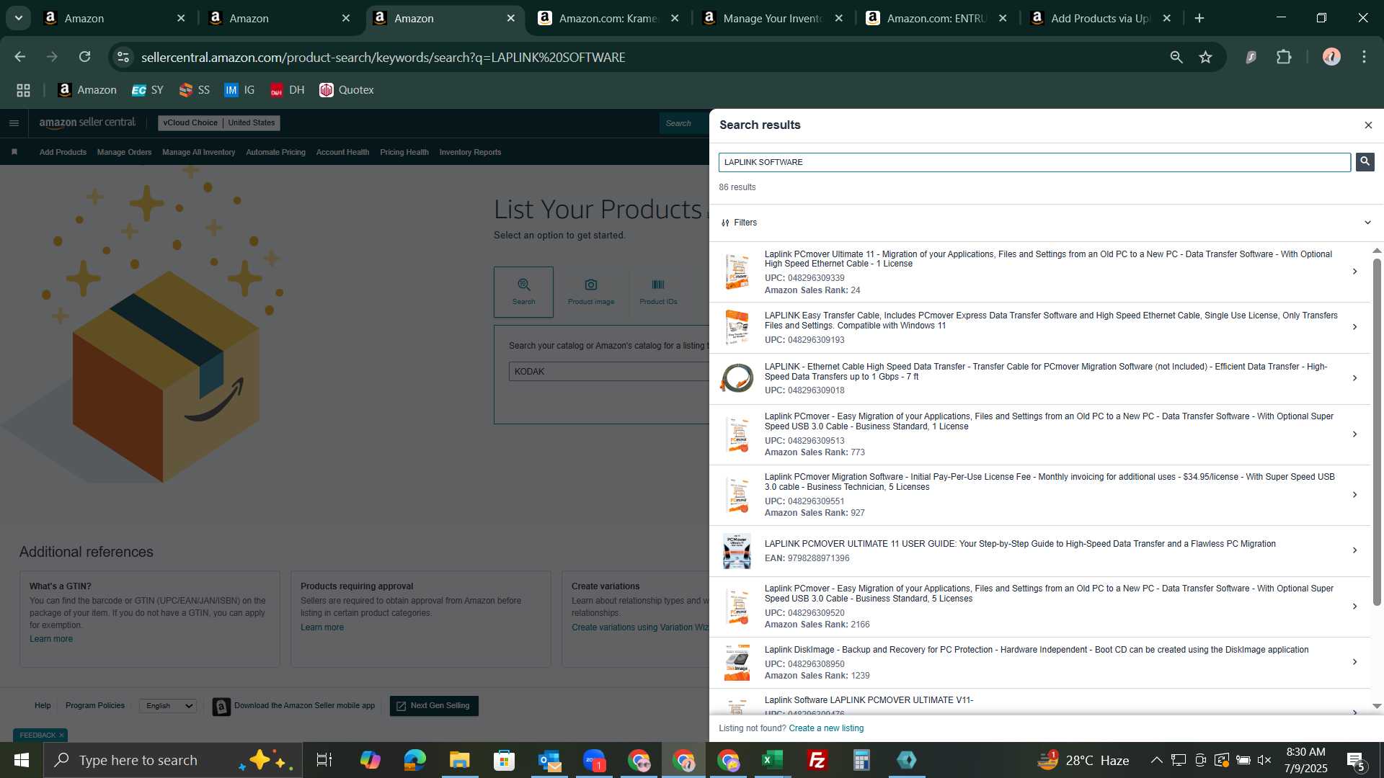The image size is (1384, 778).
Task: Open the SY bookmark
Action: (148, 90)
